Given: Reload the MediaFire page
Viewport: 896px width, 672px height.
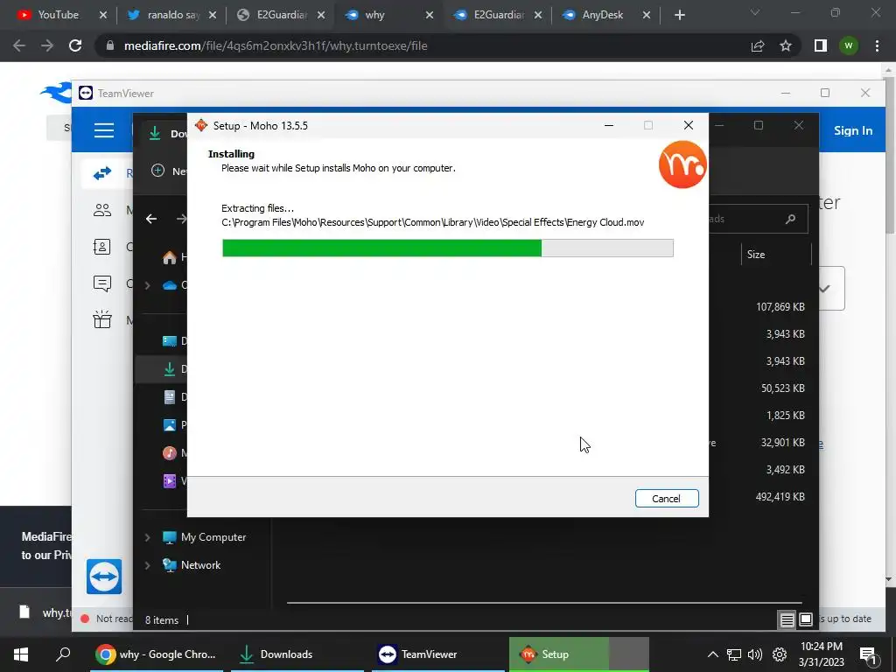Looking at the screenshot, I should point(75,45).
